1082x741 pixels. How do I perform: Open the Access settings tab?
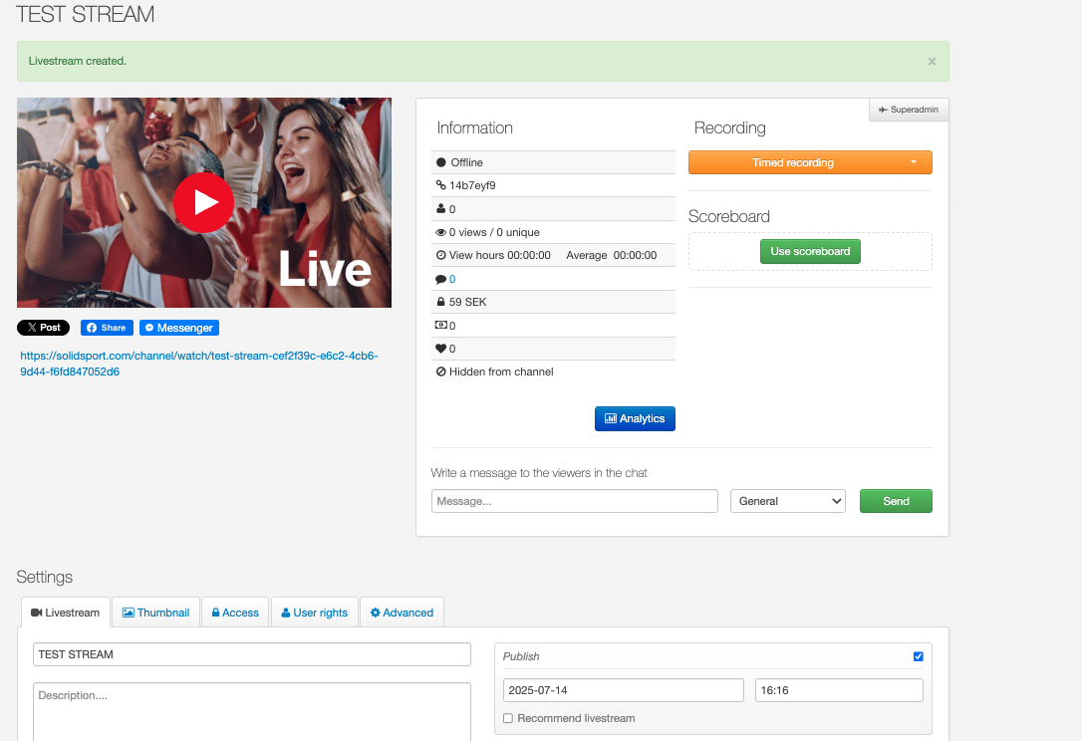point(234,613)
